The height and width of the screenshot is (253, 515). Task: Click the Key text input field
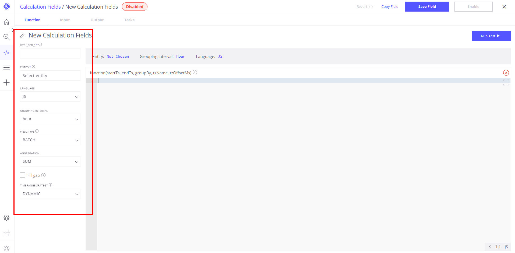pos(50,53)
